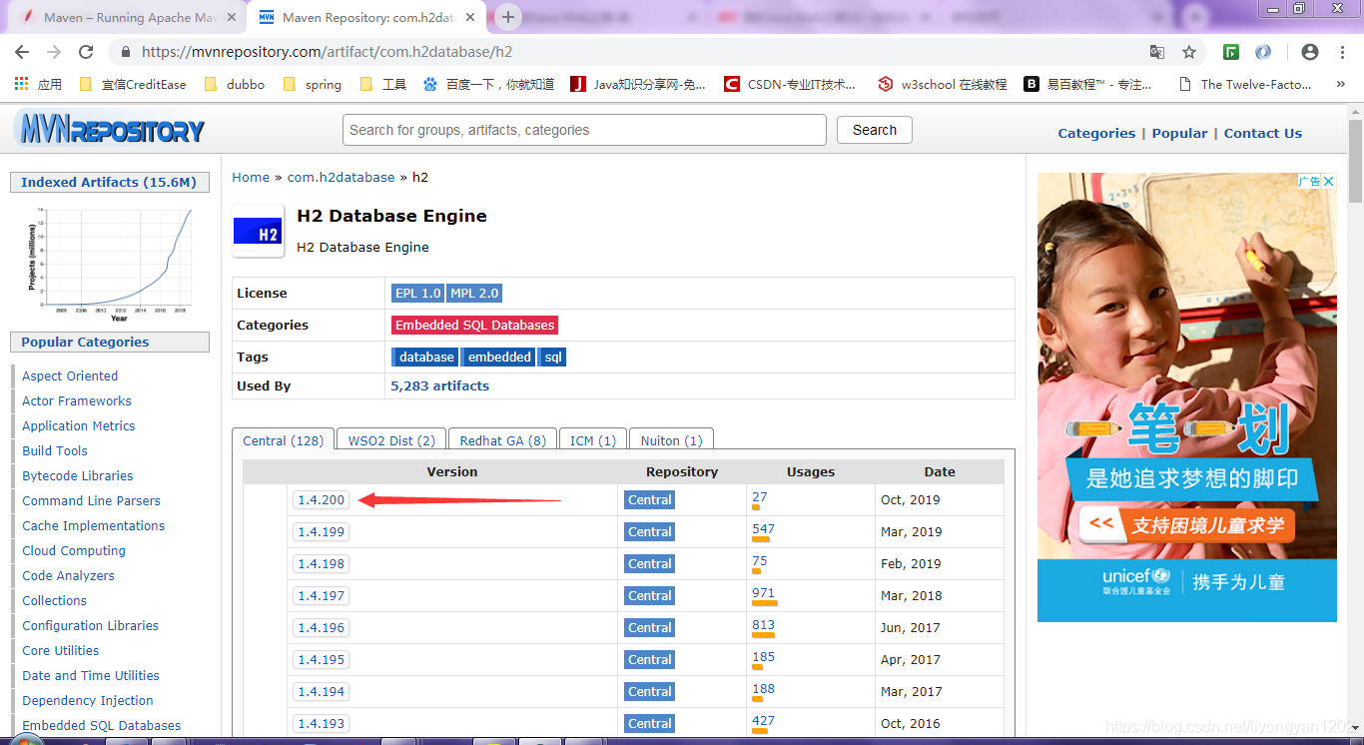Open the spring bookmark folder
The width and height of the screenshot is (1364, 745).
313,84
